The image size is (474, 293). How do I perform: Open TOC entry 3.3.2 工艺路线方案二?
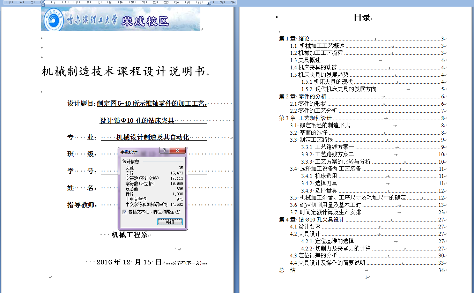[372, 155]
